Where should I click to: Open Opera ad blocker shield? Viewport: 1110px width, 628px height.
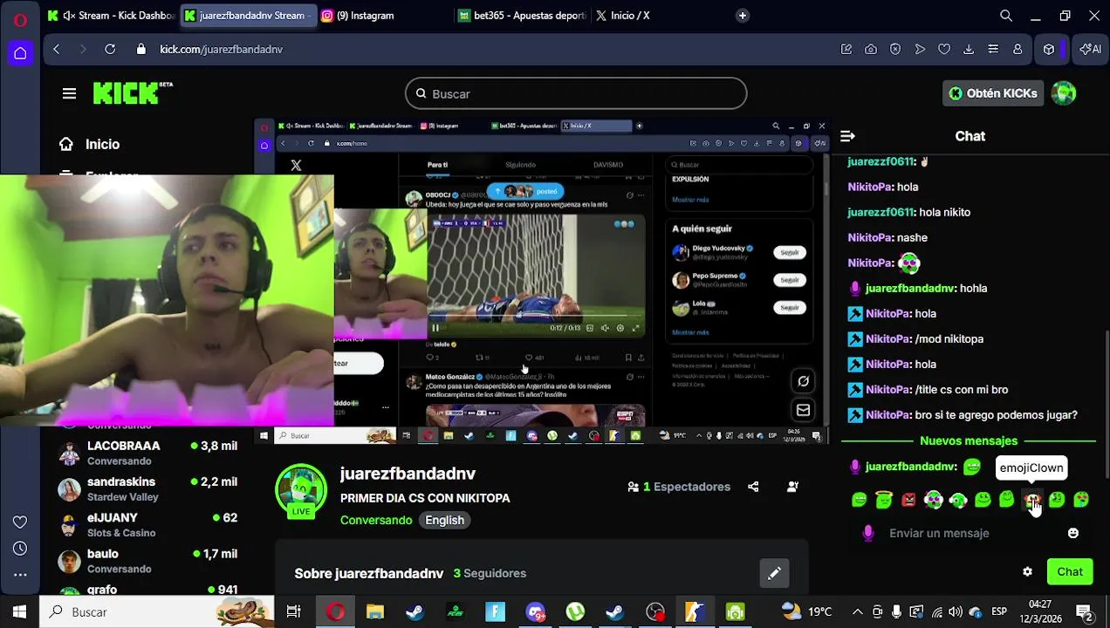895,50
